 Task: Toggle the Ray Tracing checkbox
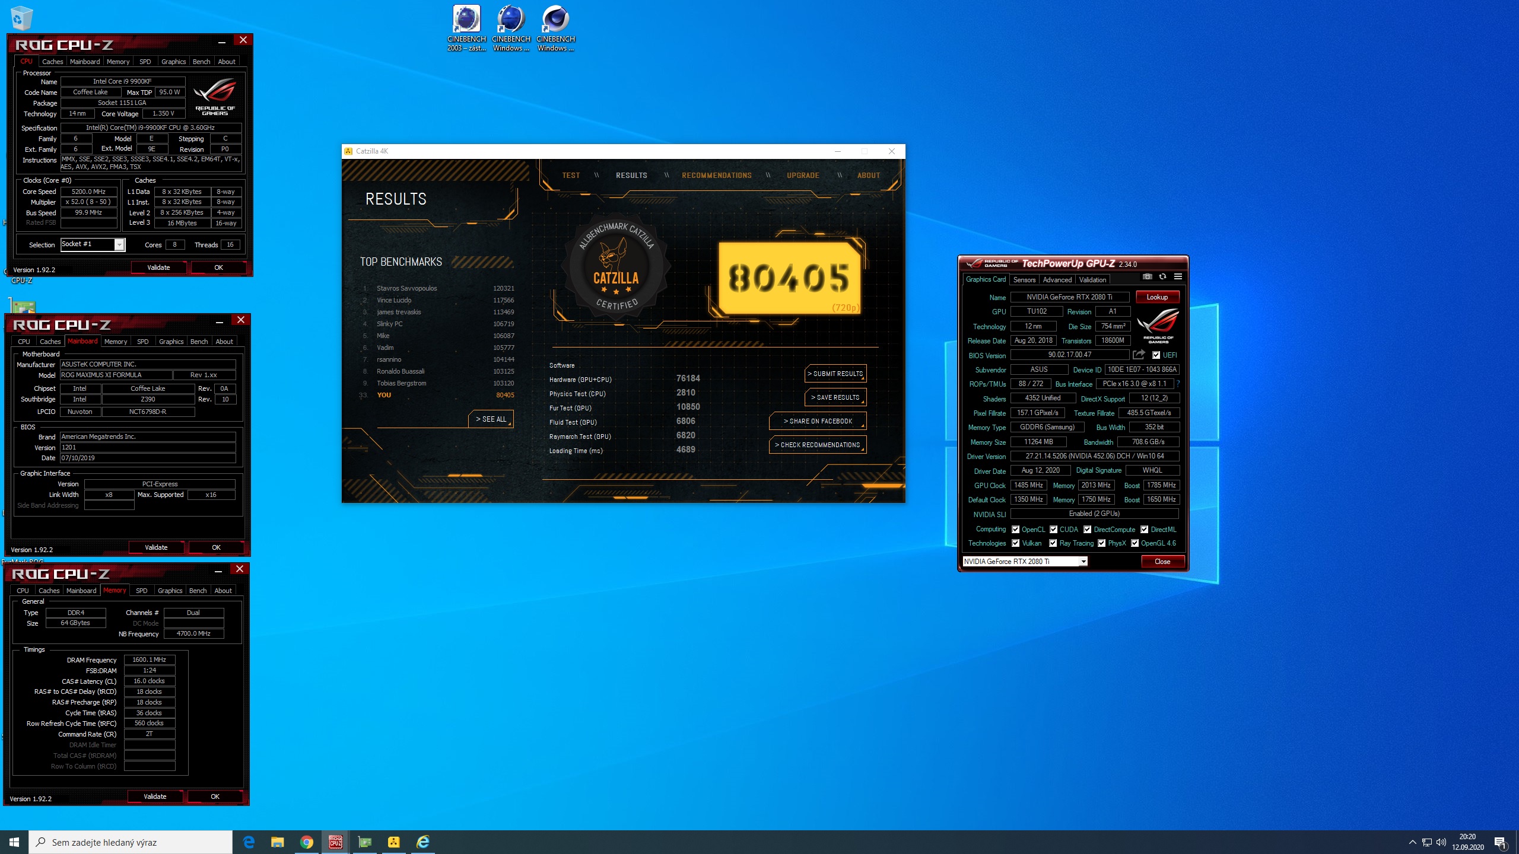click(x=1053, y=543)
